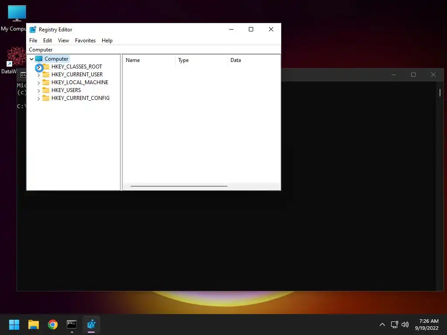Image resolution: width=447 pixels, height=335 pixels.
Task: Click the registry address bar showing Computer
Action: (x=153, y=50)
